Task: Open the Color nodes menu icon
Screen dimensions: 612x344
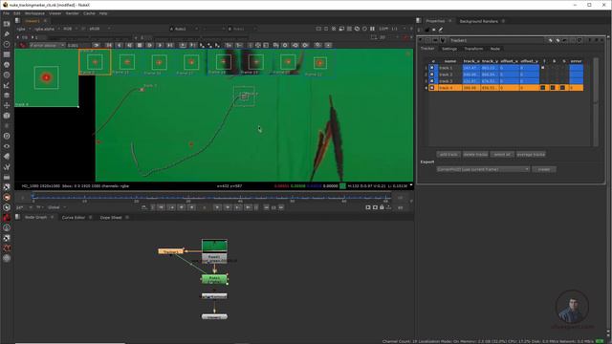Action: [x=7, y=65]
